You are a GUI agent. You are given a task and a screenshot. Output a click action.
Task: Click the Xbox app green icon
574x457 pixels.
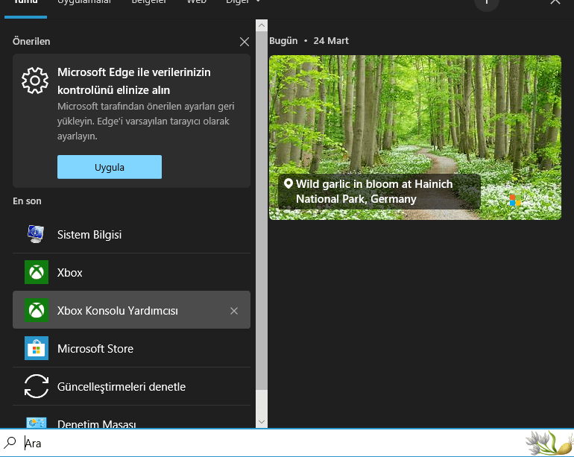pyautogui.click(x=37, y=272)
